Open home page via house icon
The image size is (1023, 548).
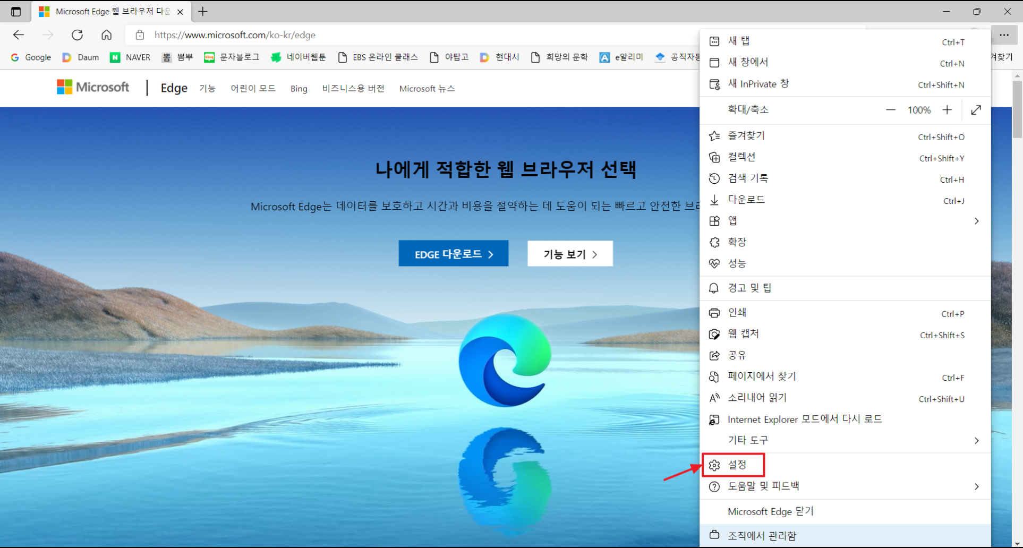click(107, 35)
